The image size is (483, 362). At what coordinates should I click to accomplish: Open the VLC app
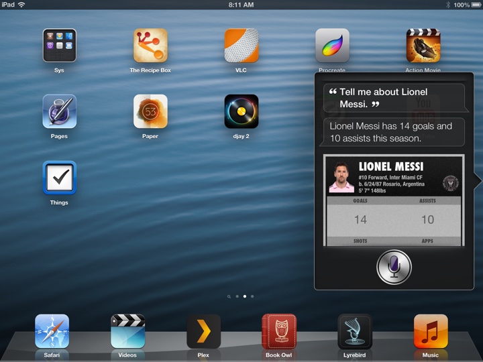(241, 46)
